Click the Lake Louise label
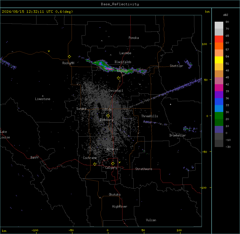Screen dimensions: 240x234 (5, 135)
